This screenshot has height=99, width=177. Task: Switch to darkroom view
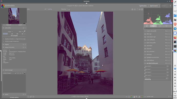coord(154,6)
